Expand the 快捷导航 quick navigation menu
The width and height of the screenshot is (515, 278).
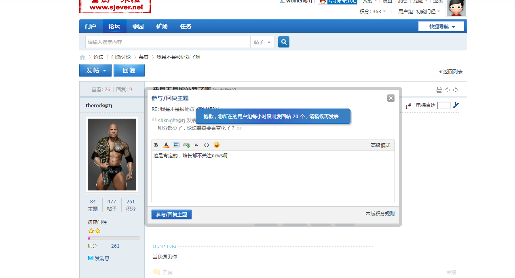pos(441,26)
